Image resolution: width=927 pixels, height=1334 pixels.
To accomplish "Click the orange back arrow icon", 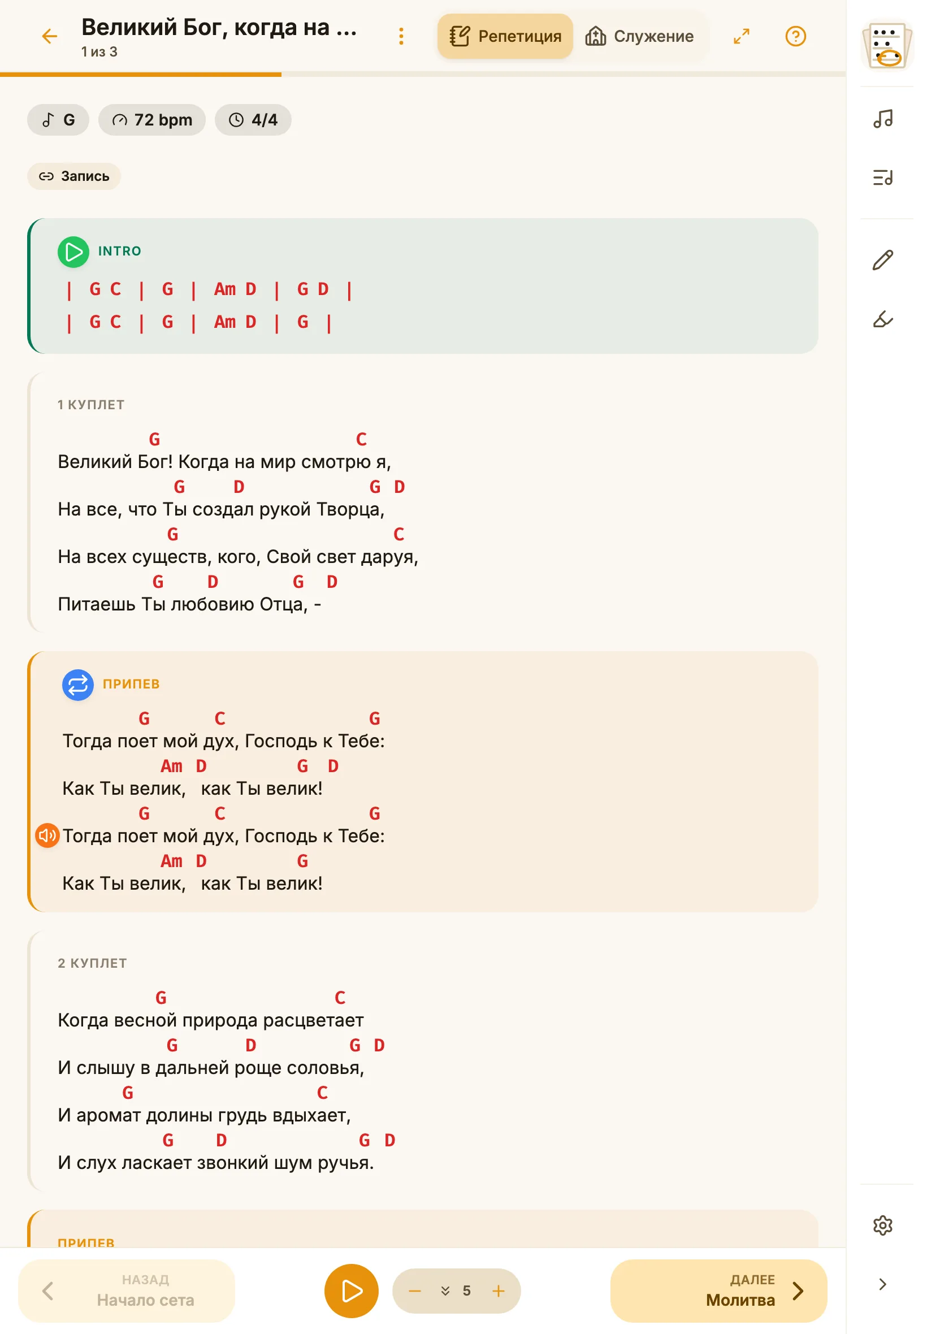I will click(x=50, y=37).
